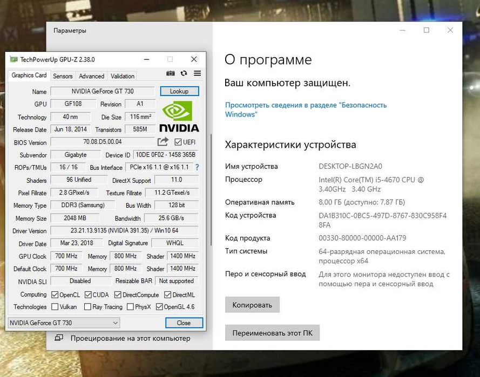The image size is (480, 377).
Task: Click the Driver Version field
Action: (x=124, y=230)
